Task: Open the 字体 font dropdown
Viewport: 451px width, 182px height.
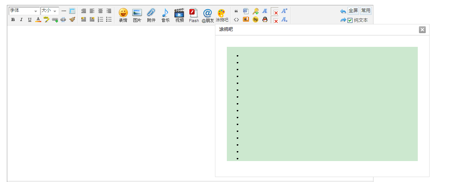Action: tap(24, 11)
